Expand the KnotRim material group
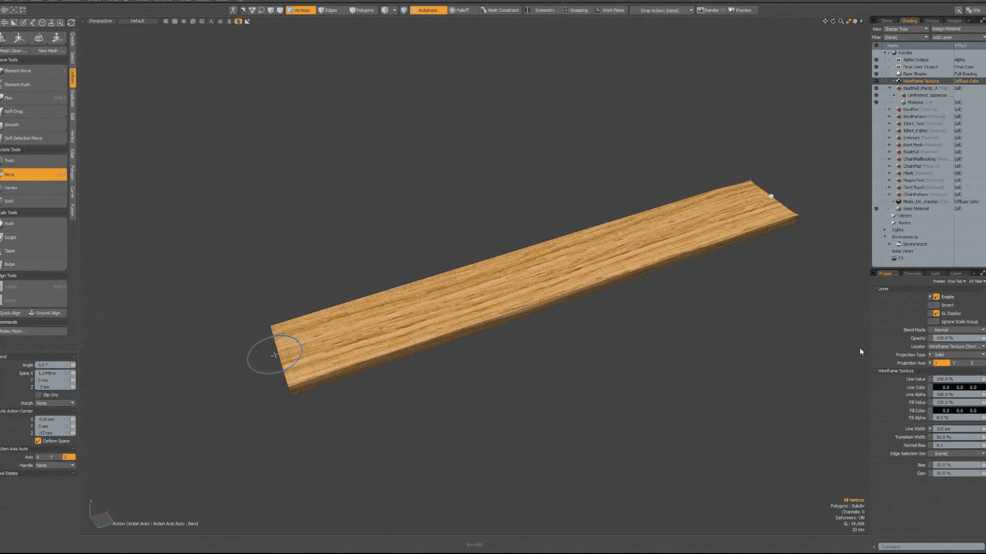This screenshot has height=554, width=986. pyautogui.click(x=890, y=109)
